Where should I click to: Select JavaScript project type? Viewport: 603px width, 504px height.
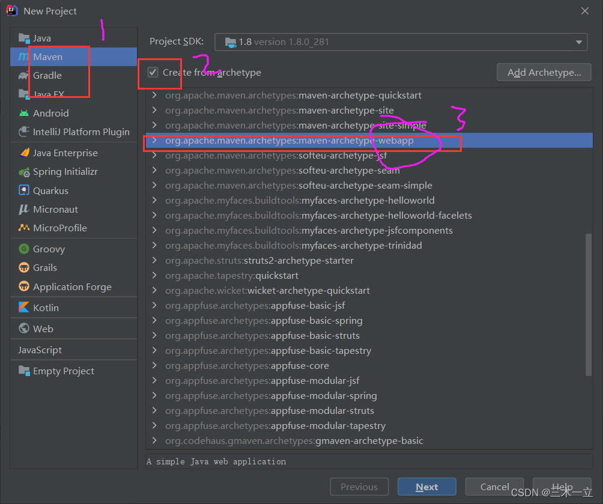click(73, 350)
